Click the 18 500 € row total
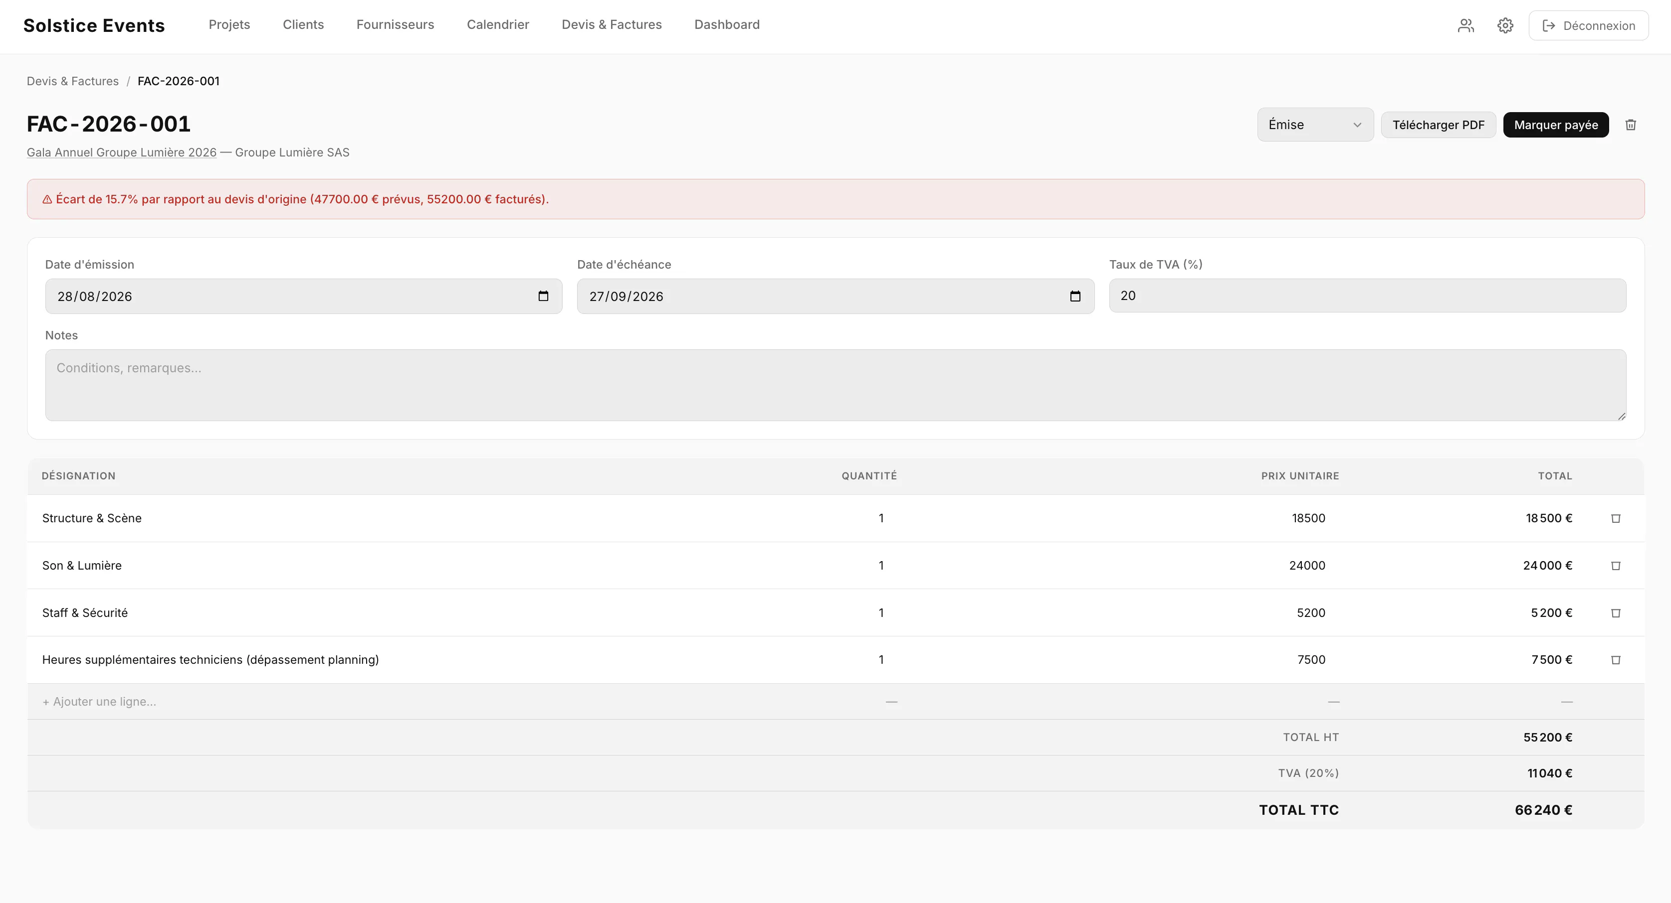 click(x=1548, y=518)
